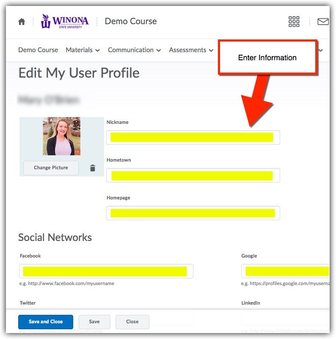Image resolution: width=336 pixels, height=339 pixels.
Task: Click the Save and Close button
Action: pos(46,322)
